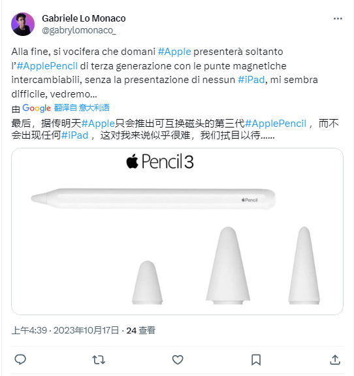
Task: Open the #iPad hashtag in Italian text
Action: (251, 80)
